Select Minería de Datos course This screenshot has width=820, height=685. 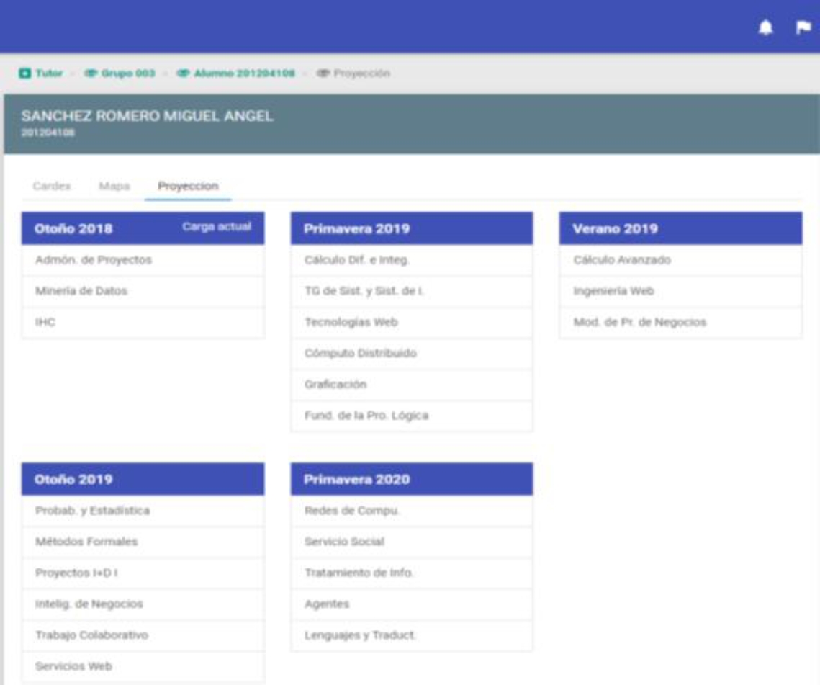click(x=81, y=292)
